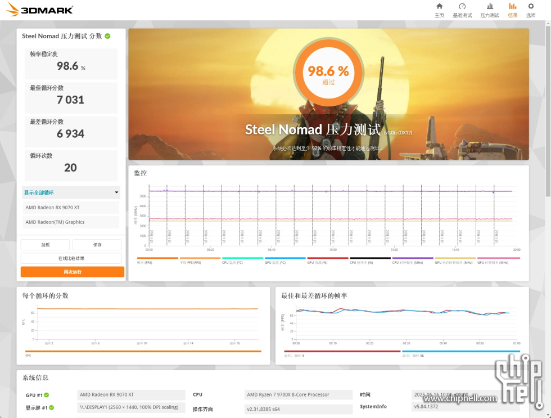The width and height of the screenshot is (551, 418).
Task: Toggle the GPU 负载 (%) legend swatch
Action: [327, 258]
